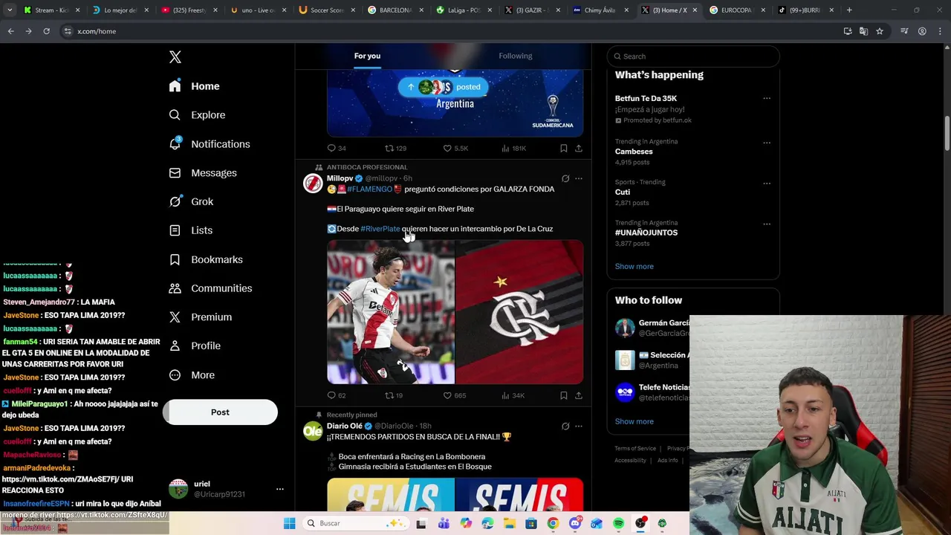The height and width of the screenshot is (535, 951).
Task: Open the #UNAÑOJUNTOS trend
Action: (x=646, y=233)
